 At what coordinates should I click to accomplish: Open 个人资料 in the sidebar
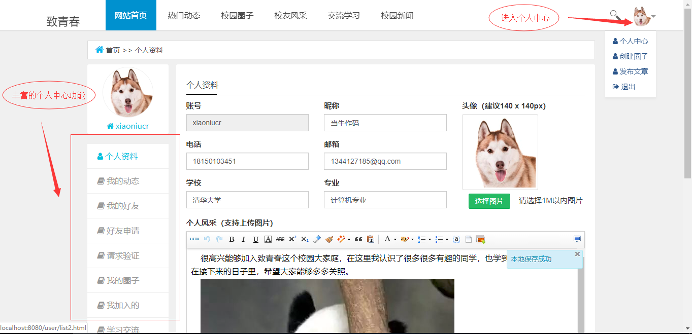(128, 156)
